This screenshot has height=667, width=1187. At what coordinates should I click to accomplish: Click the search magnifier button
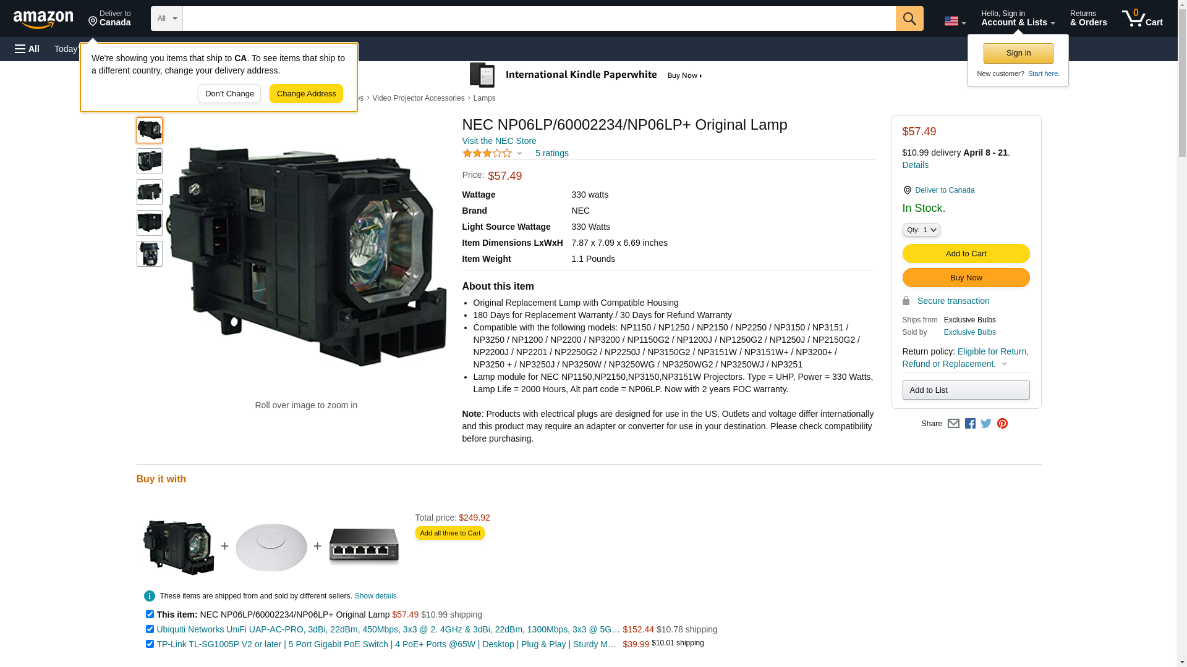[x=909, y=19]
